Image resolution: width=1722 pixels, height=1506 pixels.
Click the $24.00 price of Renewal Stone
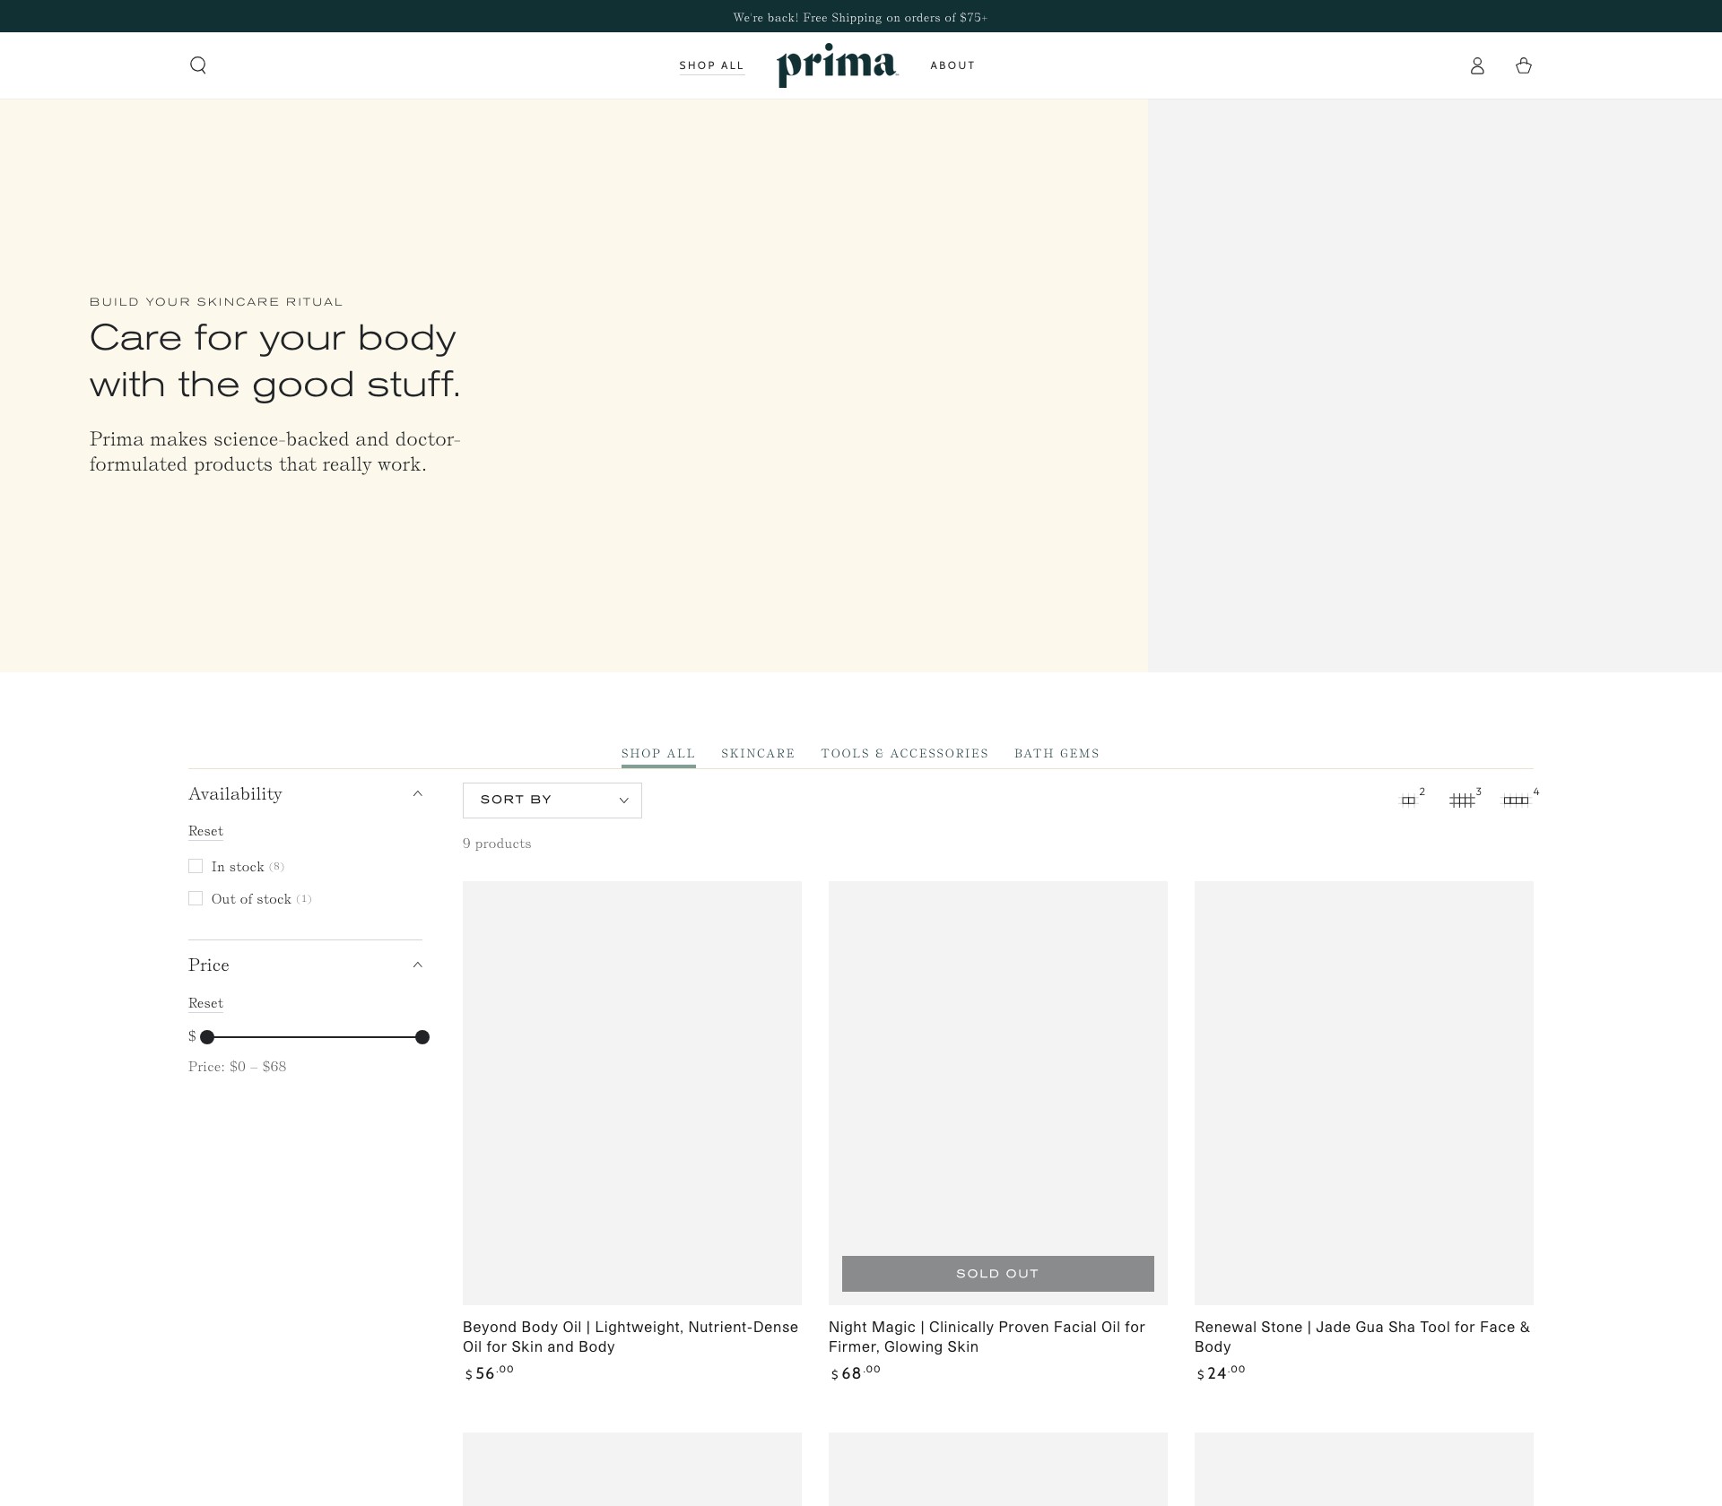pos(1222,1372)
